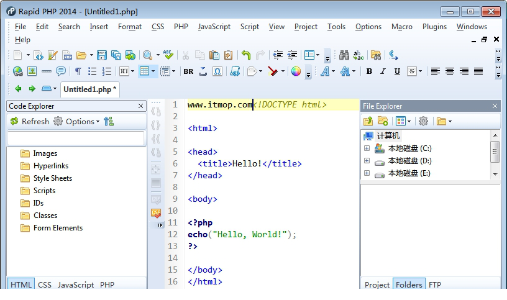Open the color picker wheel
The image size is (507, 300).
point(296,71)
